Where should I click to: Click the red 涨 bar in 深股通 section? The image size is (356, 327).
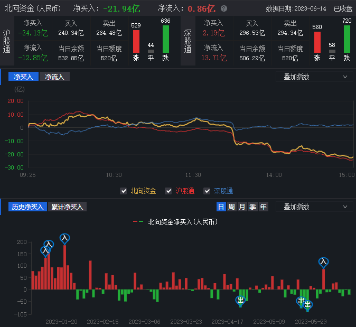317,42
